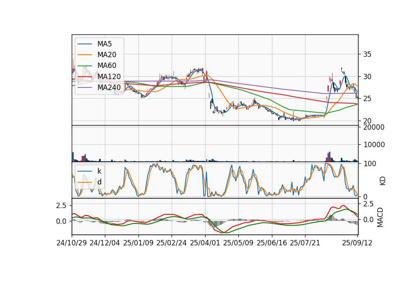Click the 25/01/09 date axis label
The height and width of the screenshot is (286, 398).
pyautogui.click(x=138, y=243)
